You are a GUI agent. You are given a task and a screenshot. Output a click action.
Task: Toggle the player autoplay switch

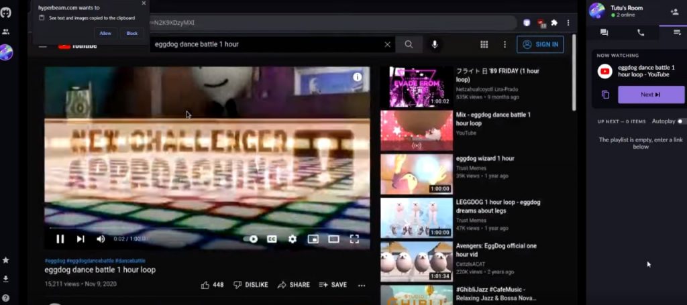(251, 239)
